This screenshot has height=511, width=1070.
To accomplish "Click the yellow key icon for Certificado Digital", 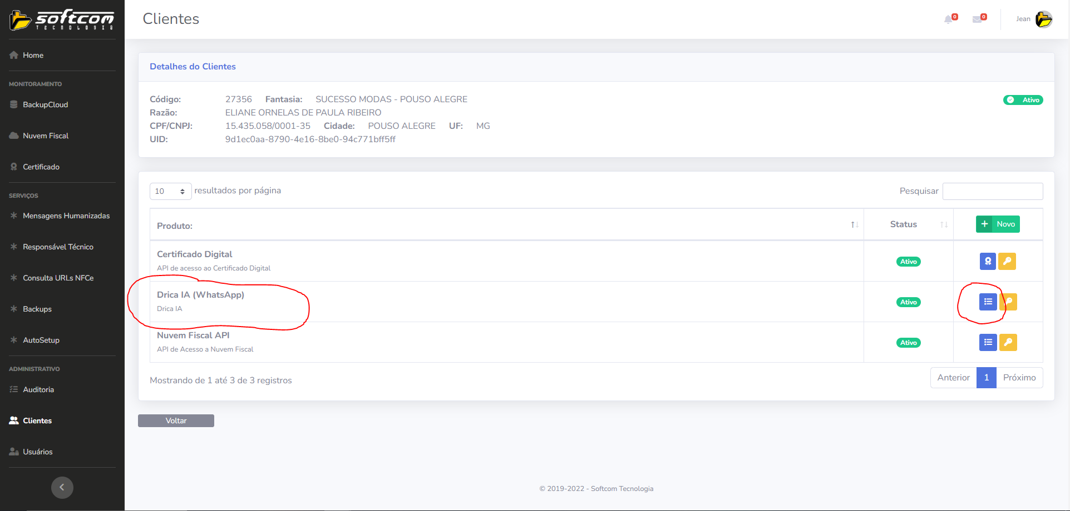I will pos(1007,261).
